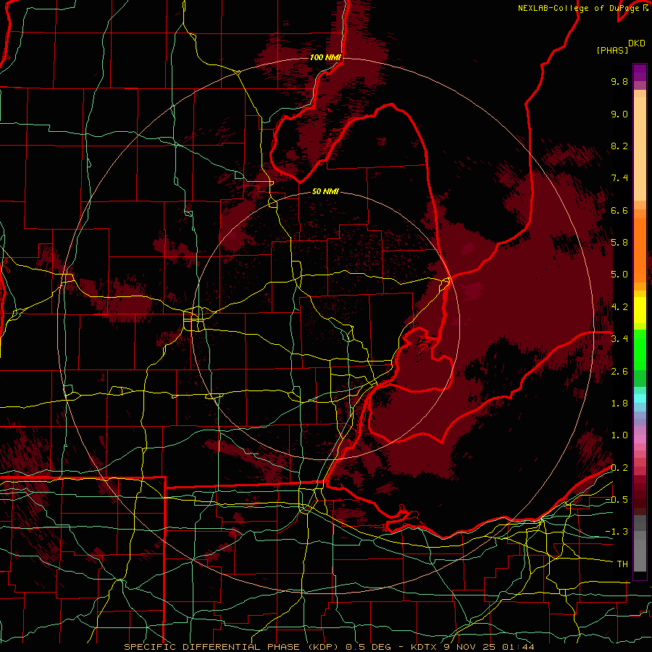Image resolution: width=652 pixels, height=652 pixels.
Task: Click the yellow swatch beside 4.2
Action: pyautogui.click(x=640, y=310)
